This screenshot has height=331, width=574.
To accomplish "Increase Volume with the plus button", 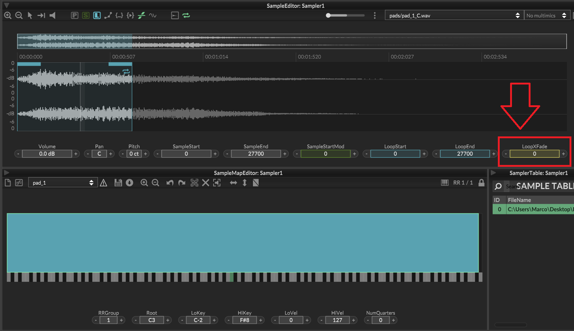I will pyautogui.click(x=76, y=154).
